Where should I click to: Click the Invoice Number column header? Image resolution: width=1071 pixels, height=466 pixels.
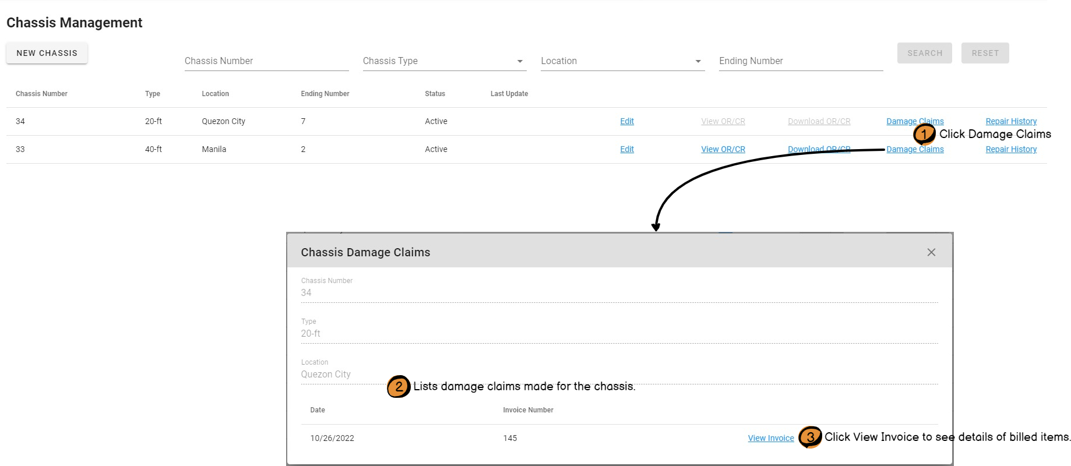pos(528,410)
